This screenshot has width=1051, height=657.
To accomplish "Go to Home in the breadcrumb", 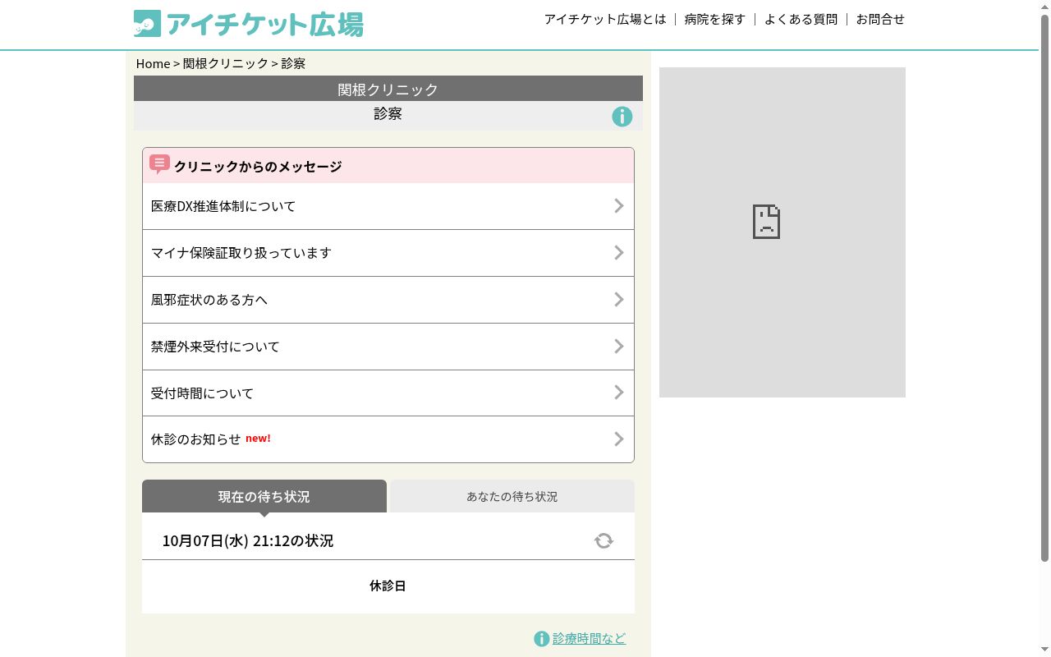I will pos(153,63).
